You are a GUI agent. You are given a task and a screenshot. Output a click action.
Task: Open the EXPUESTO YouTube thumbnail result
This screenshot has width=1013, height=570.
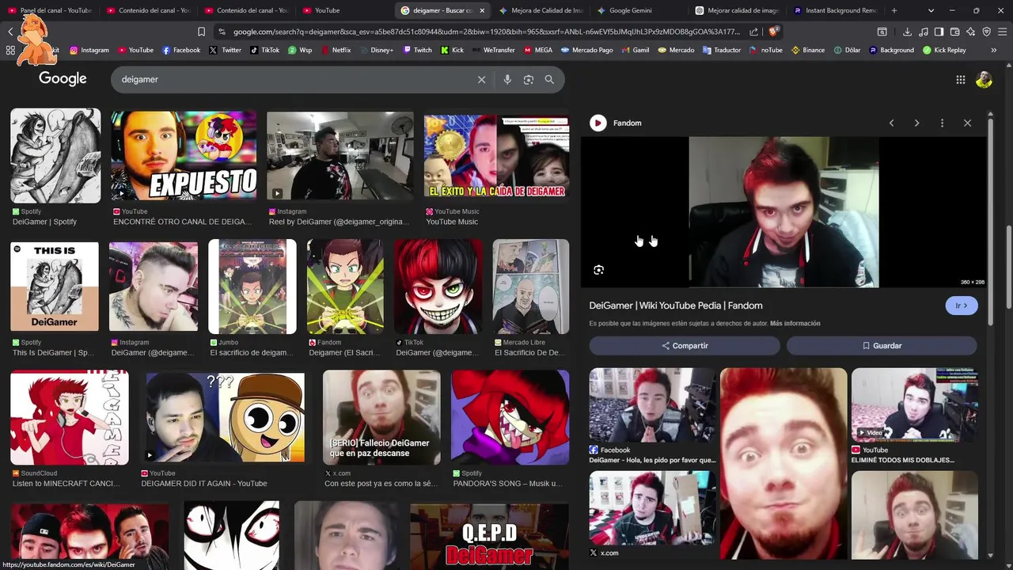[x=184, y=156]
